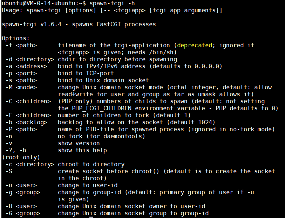
Task: Click the 'change to user-id' description
Action: click(x=88, y=185)
